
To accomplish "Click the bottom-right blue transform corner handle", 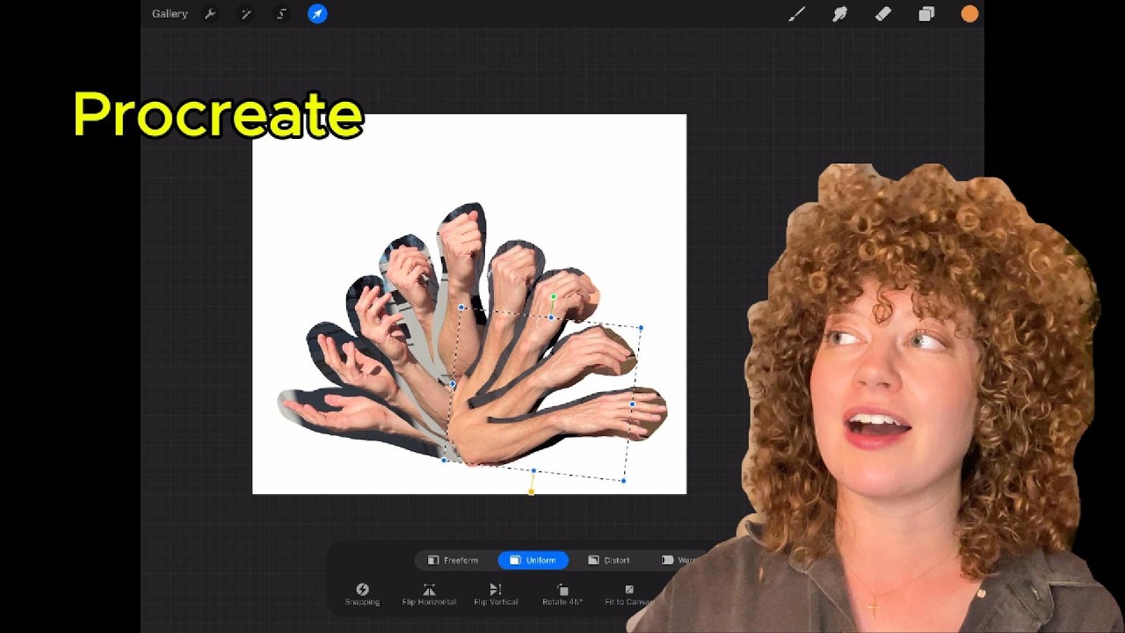I will point(624,481).
